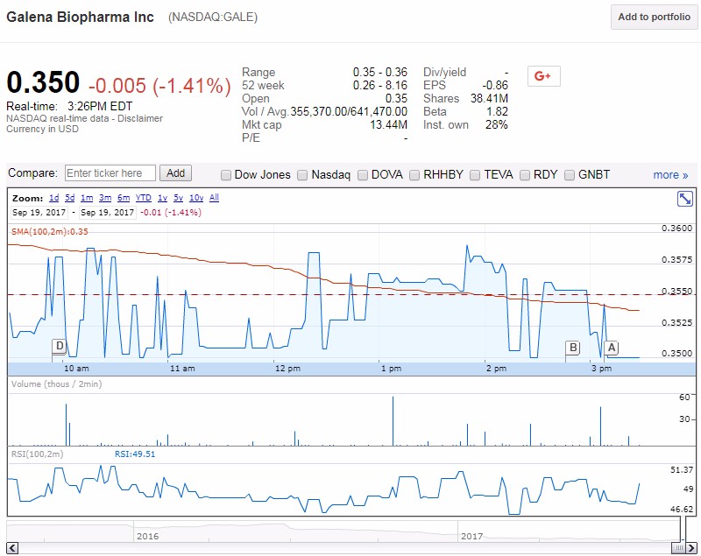Zoom chart to 1y

[162, 198]
